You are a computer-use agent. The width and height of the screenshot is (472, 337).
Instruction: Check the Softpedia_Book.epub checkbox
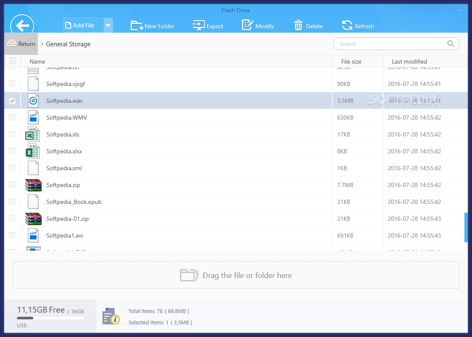12,202
